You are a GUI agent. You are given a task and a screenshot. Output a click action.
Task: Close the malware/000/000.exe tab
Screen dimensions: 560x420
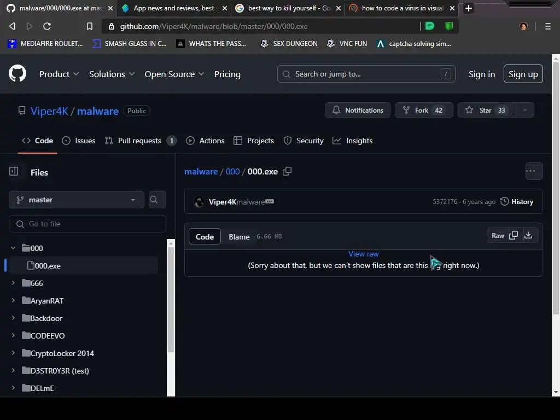pyautogui.click(x=110, y=8)
